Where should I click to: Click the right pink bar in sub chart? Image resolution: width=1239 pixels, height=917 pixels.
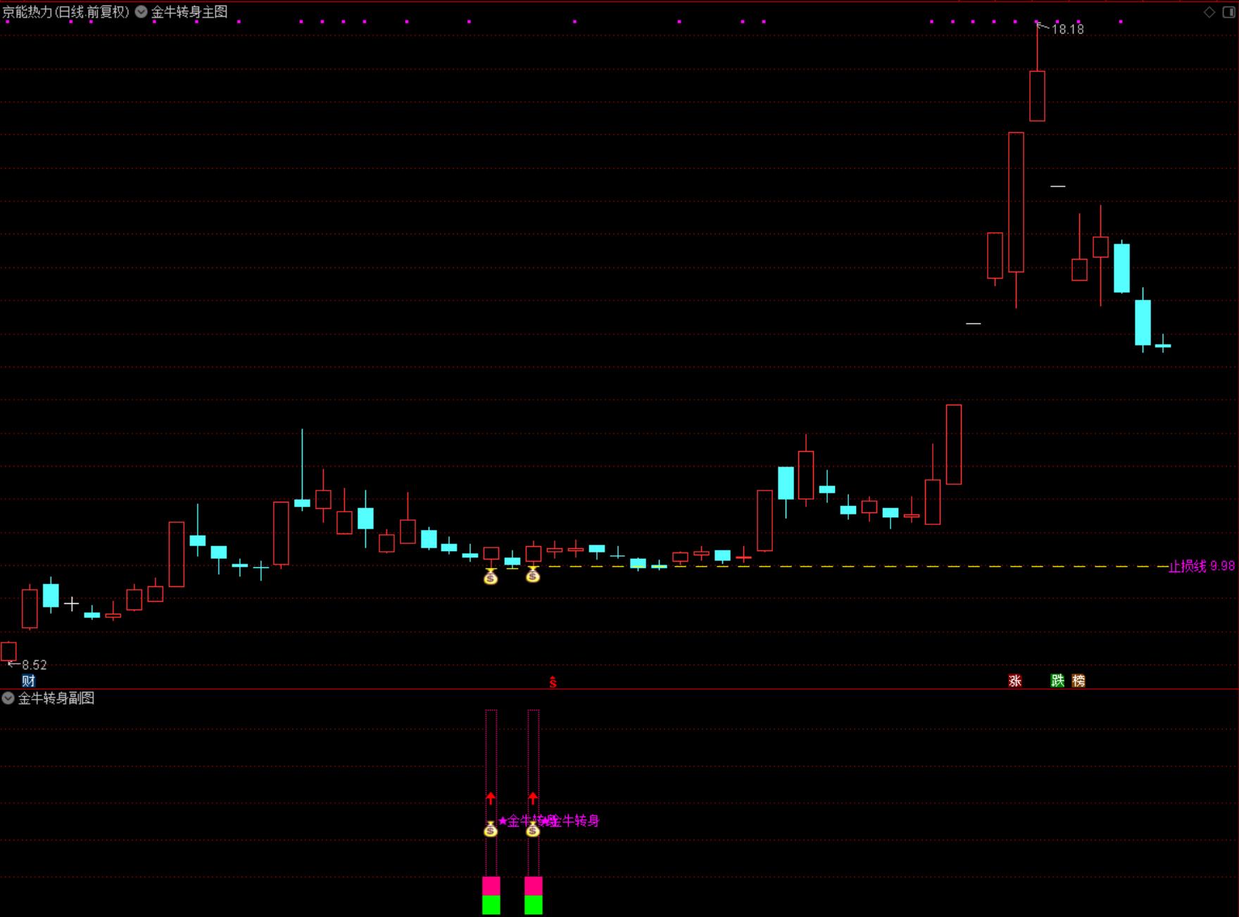pyautogui.click(x=533, y=886)
